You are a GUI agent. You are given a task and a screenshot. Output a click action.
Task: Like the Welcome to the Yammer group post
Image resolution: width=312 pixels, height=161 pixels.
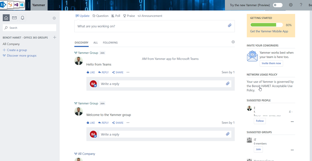(90, 123)
